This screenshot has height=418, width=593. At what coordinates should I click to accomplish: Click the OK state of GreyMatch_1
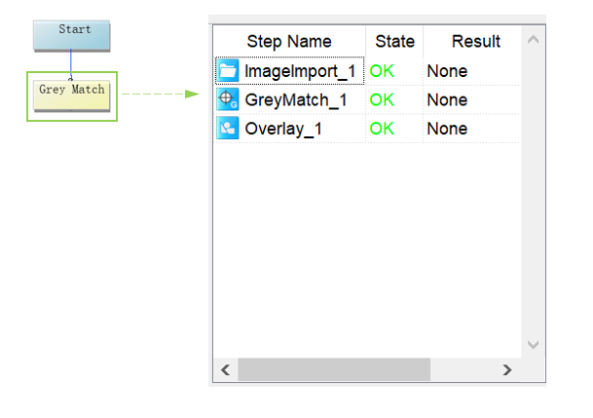coord(382,99)
